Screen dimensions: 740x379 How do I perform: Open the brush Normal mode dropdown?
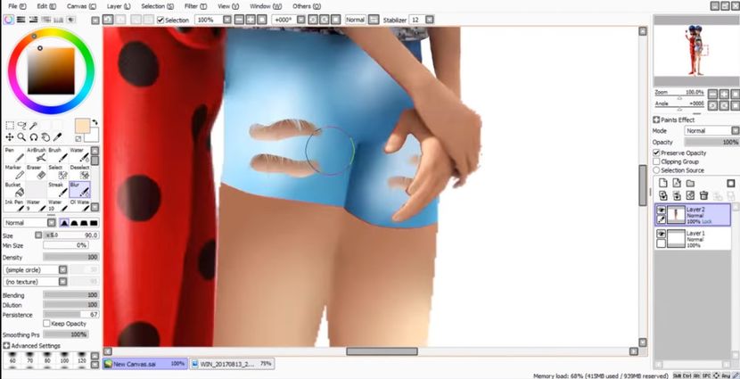pos(52,223)
